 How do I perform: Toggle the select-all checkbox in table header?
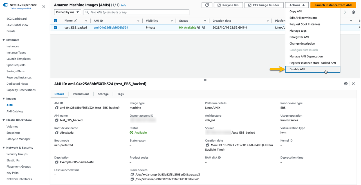pyautogui.click(x=55, y=20)
